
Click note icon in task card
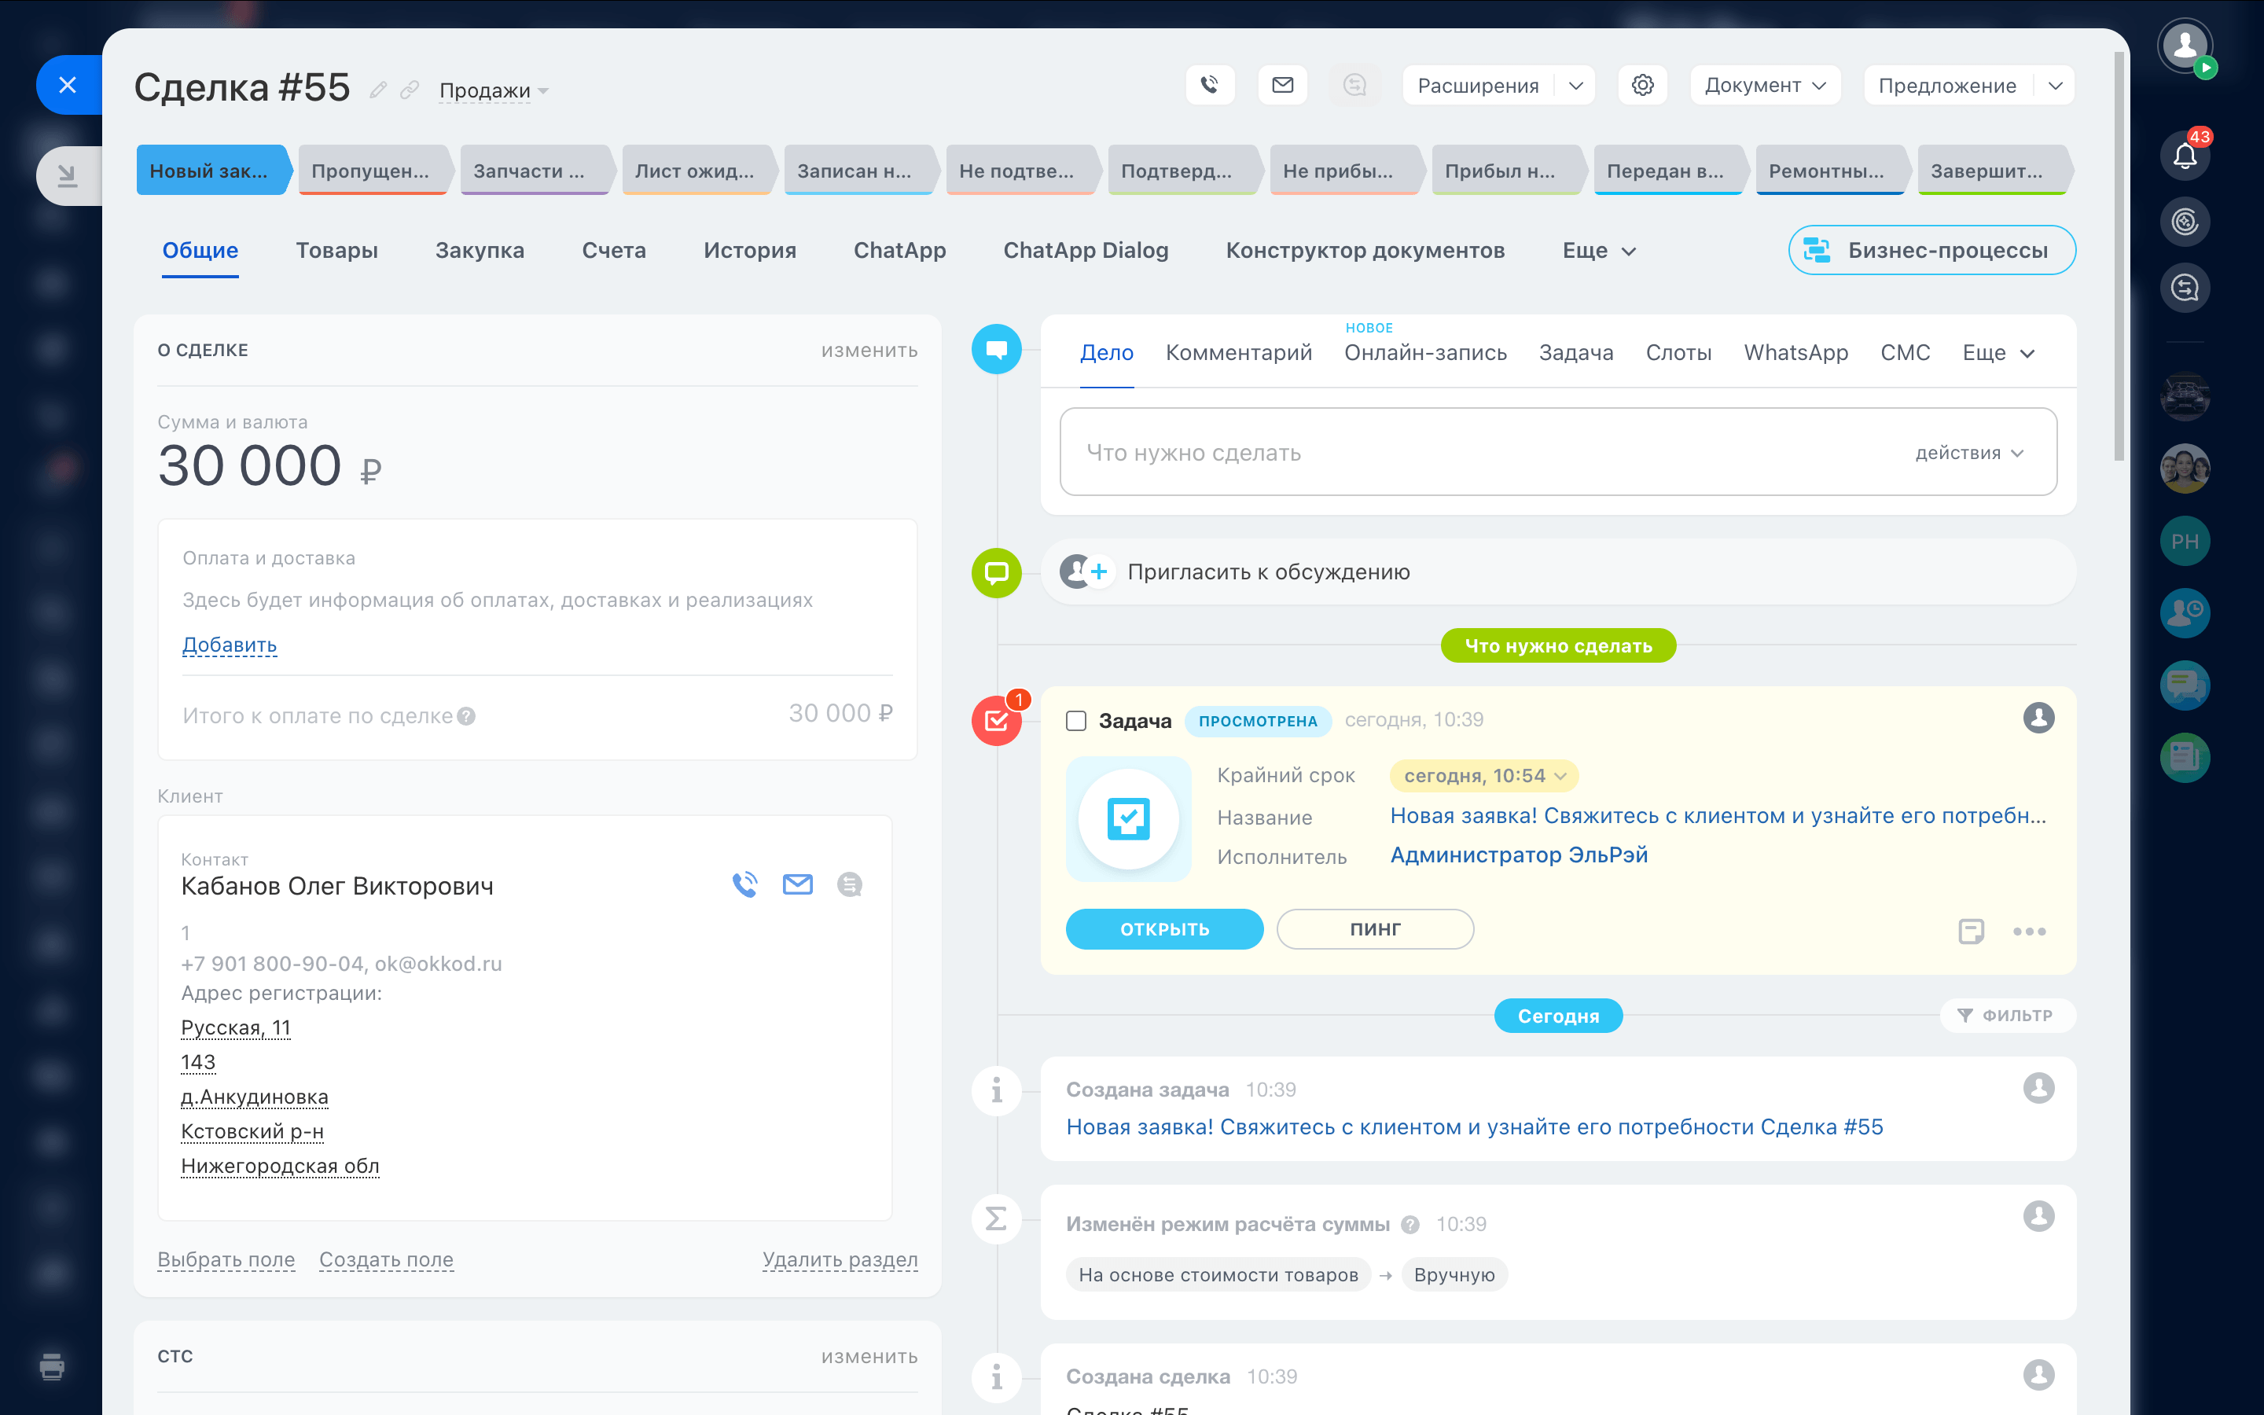tap(1970, 930)
